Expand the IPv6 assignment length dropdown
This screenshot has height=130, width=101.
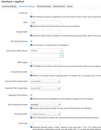45,105
